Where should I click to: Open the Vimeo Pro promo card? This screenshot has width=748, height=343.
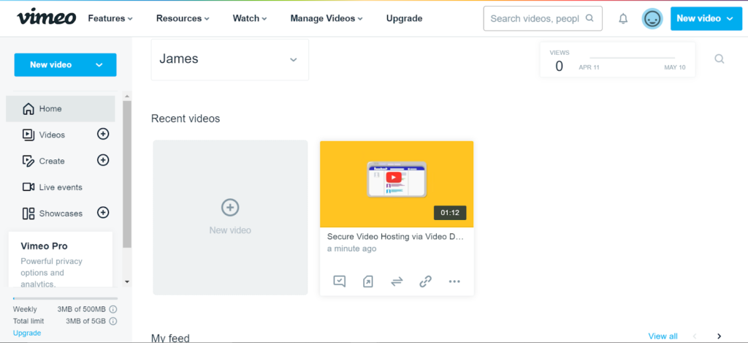61,260
